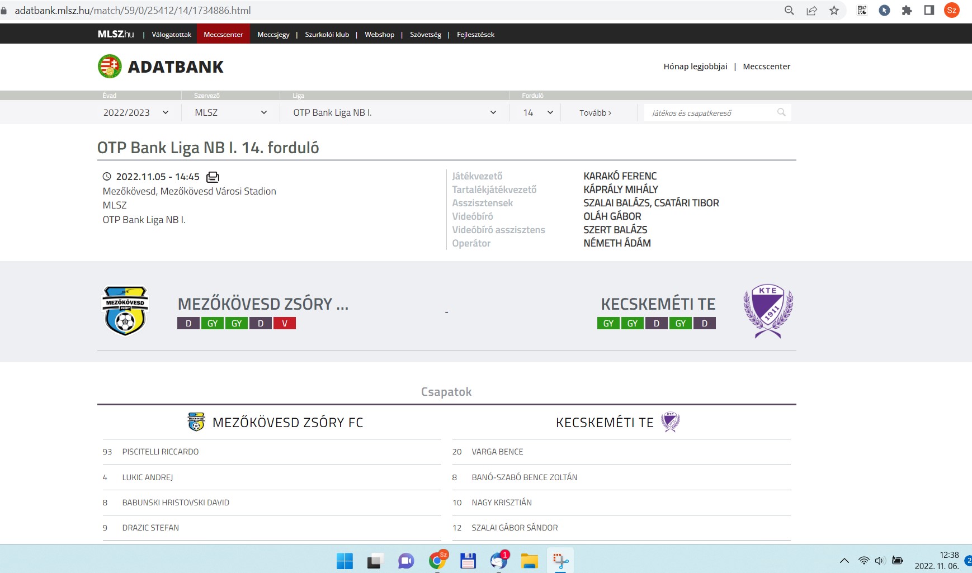Screen dimensions: 972x573
Task: Open the Évad 2022/2023 dropdown
Action: pos(136,112)
